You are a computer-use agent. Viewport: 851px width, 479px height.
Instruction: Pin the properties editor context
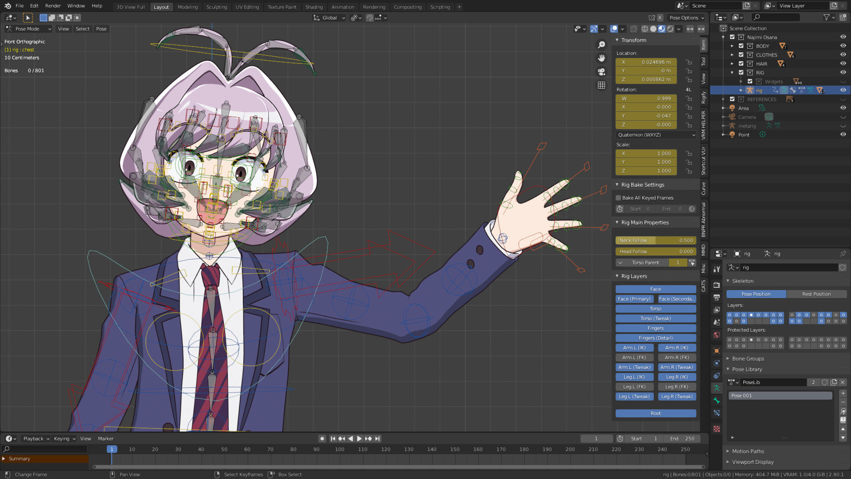pyautogui.click(x=843, y=254)
